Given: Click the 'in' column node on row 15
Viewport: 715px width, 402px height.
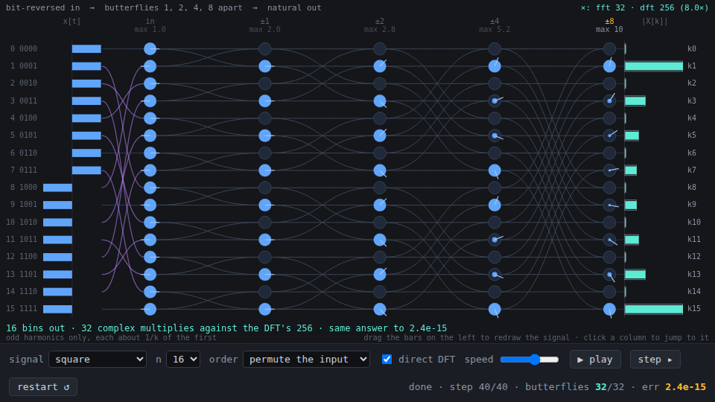Looking at the screenshot, I should pyautogui.click(x=150, y=309).
